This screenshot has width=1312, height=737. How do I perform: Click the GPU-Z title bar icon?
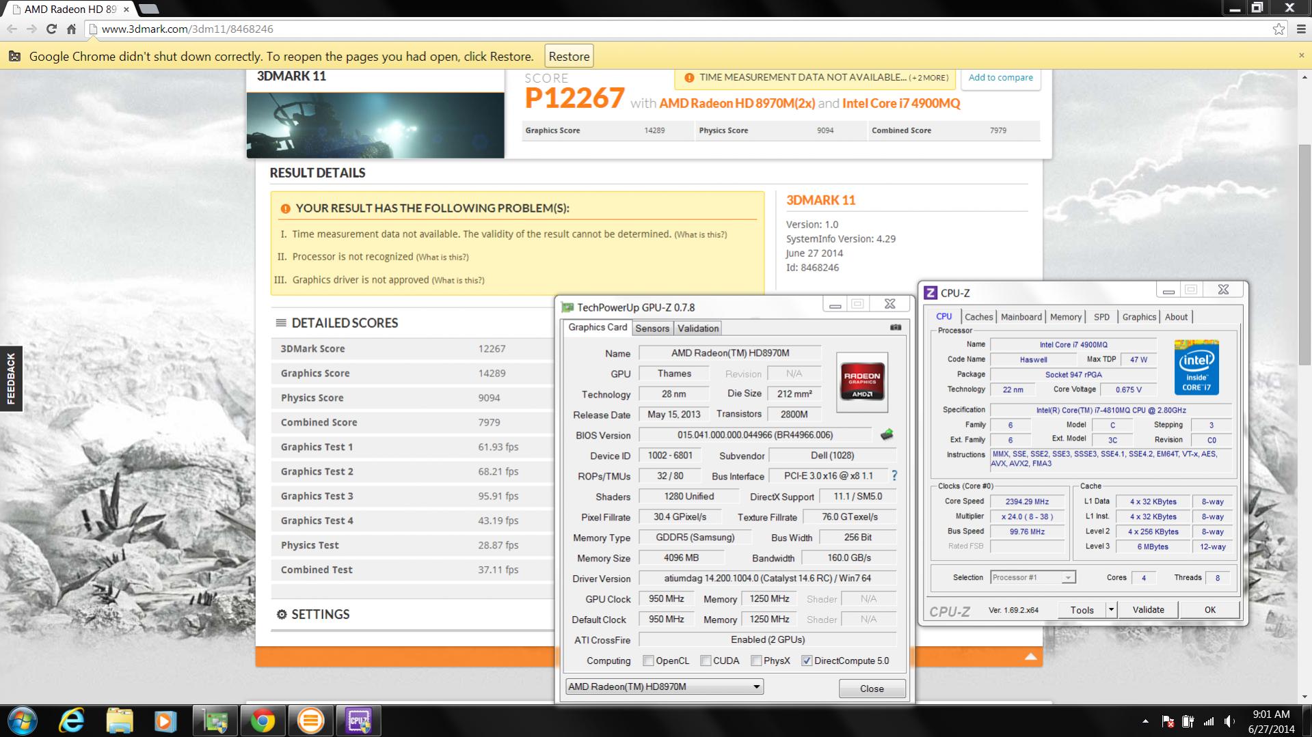567,307
